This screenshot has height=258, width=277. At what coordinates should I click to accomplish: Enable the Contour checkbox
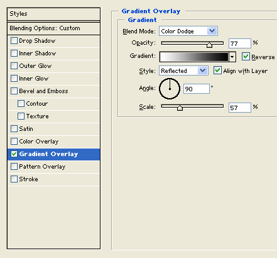point(21,104)
